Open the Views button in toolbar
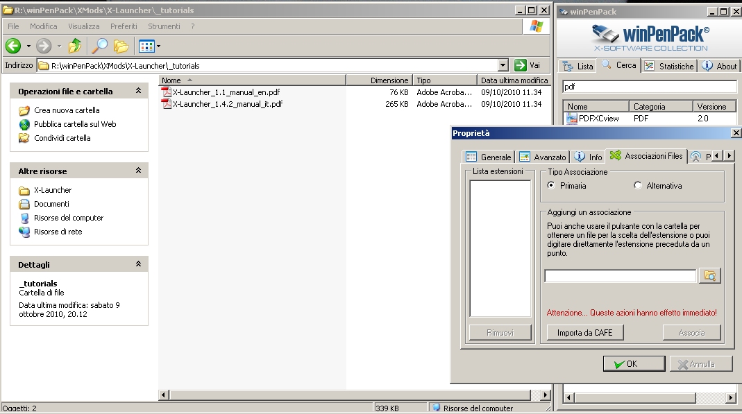 tap(146, 46)
